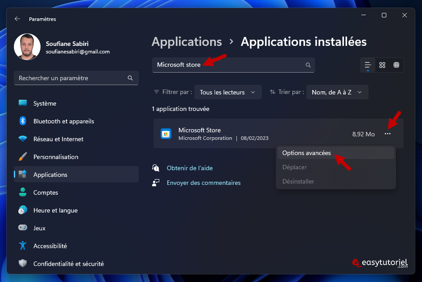Click the globe clock Heure et langue icon
This screenshot has height=282, width=422.
(23, 210)
